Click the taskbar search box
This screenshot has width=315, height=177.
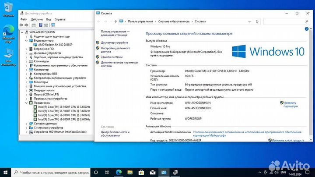pos(51,172)
